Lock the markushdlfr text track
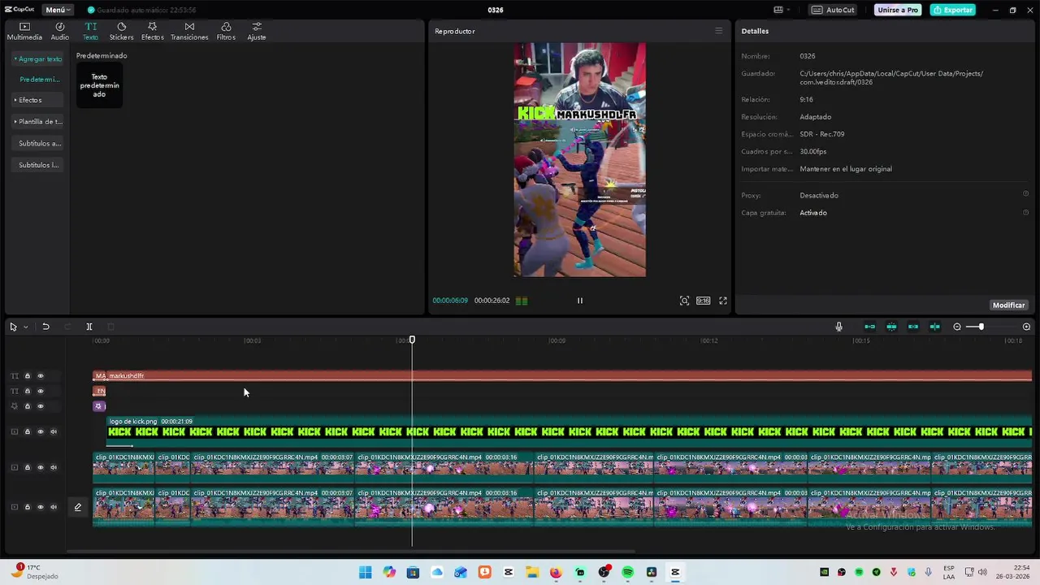The image size is (1040, 585). pos(27,376)
